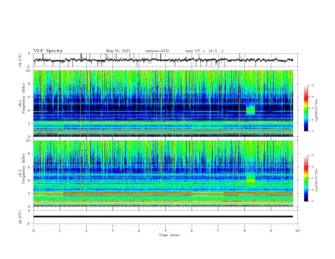Click the ch.3 flat black voltage trace
The width and height of the screenshot is (335, 259).
[x=163, y=217]
